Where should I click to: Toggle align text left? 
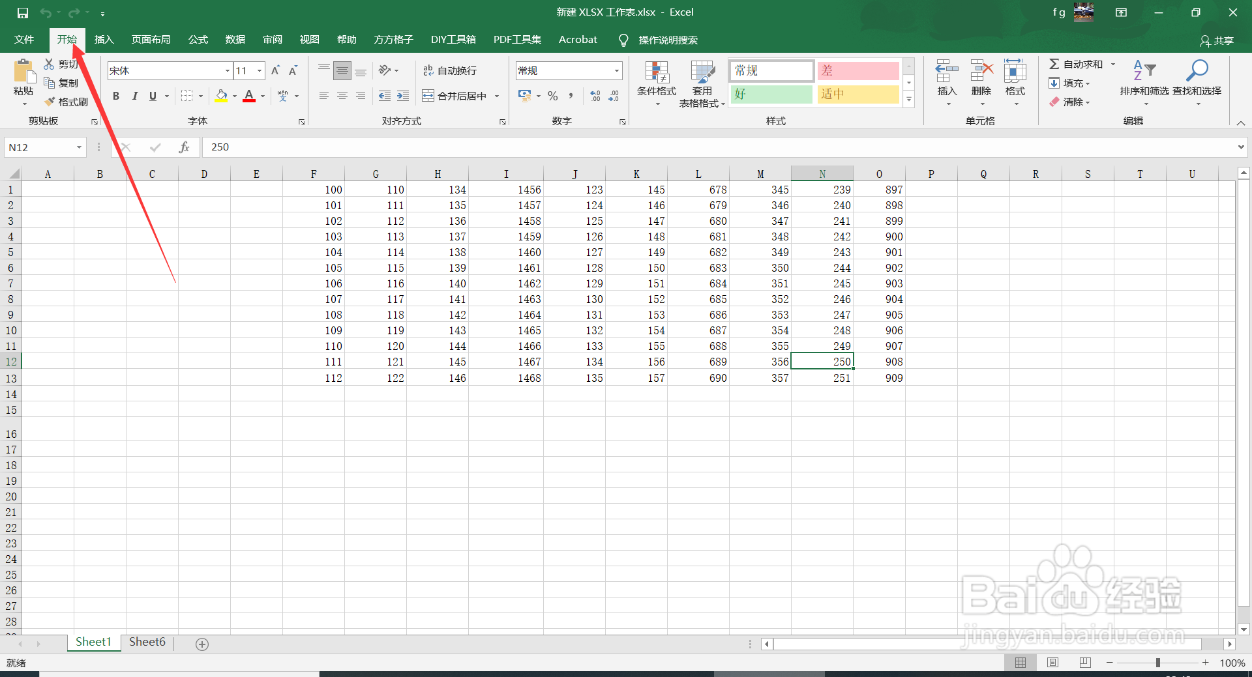(323, 96)
